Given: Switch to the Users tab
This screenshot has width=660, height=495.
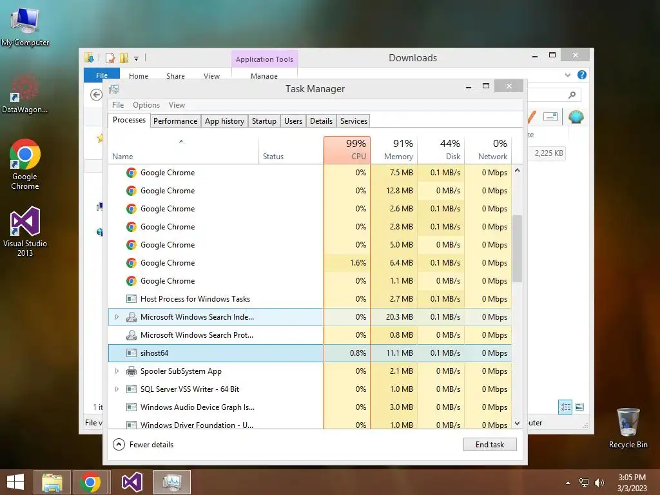Looking at the screenshot, I should click(293, 121).
